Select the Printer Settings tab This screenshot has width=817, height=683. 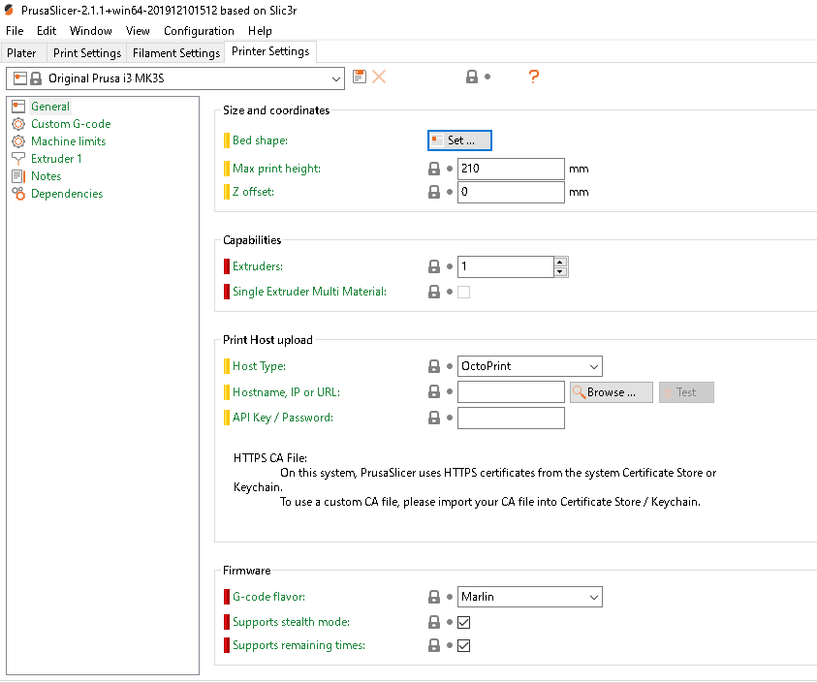pos(270,51)
